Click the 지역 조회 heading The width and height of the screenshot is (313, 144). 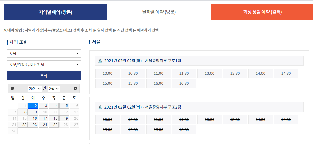(18, 42)
